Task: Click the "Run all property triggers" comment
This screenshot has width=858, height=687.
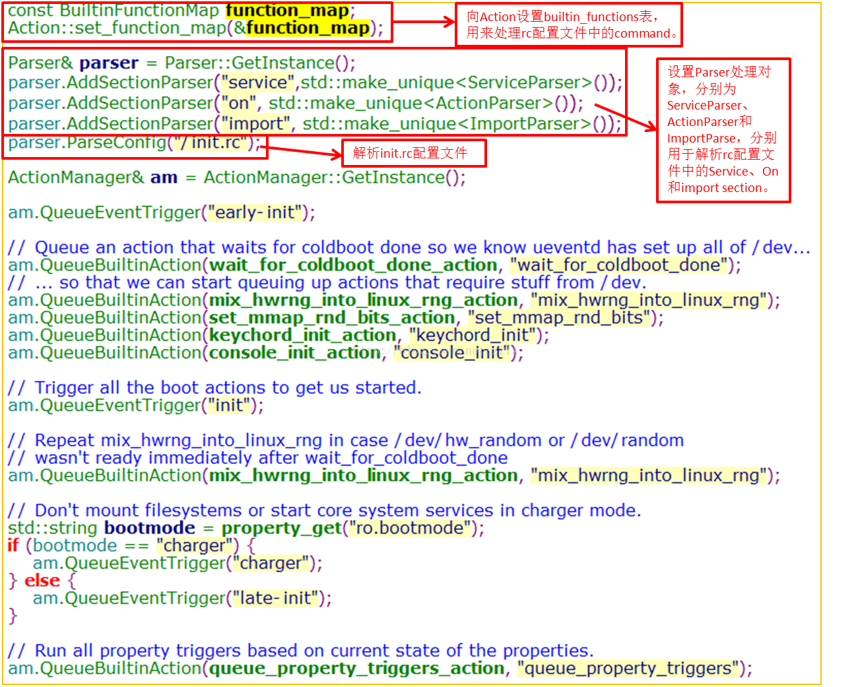Action: click(x=301, y=651)
